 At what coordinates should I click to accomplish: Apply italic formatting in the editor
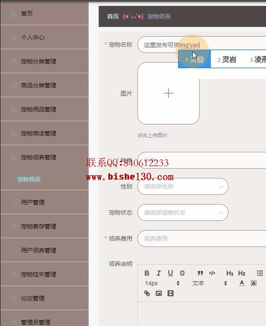pos(159,273)
